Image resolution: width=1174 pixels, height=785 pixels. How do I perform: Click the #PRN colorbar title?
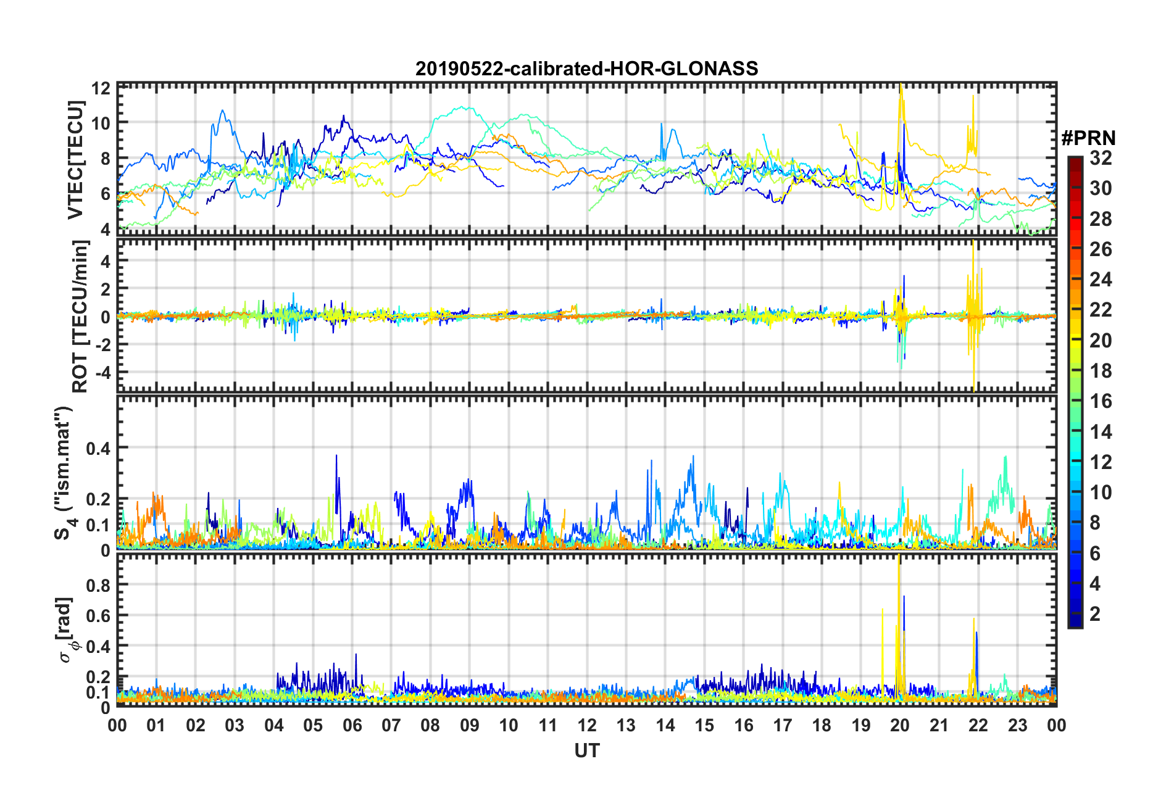[1088, 138]
